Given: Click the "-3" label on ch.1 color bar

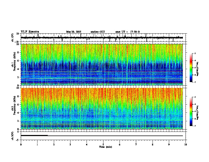Looking at the screenshot, I should [x=194, y=53].
